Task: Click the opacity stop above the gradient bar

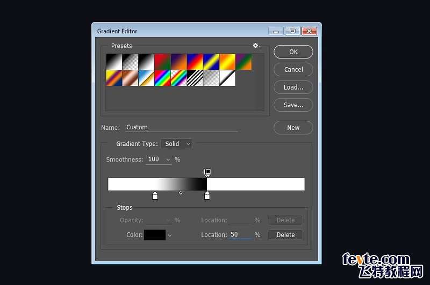Action: click(207, 172)
